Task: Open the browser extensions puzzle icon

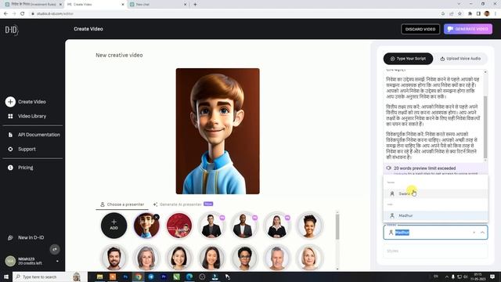Action: click(470, 13)
